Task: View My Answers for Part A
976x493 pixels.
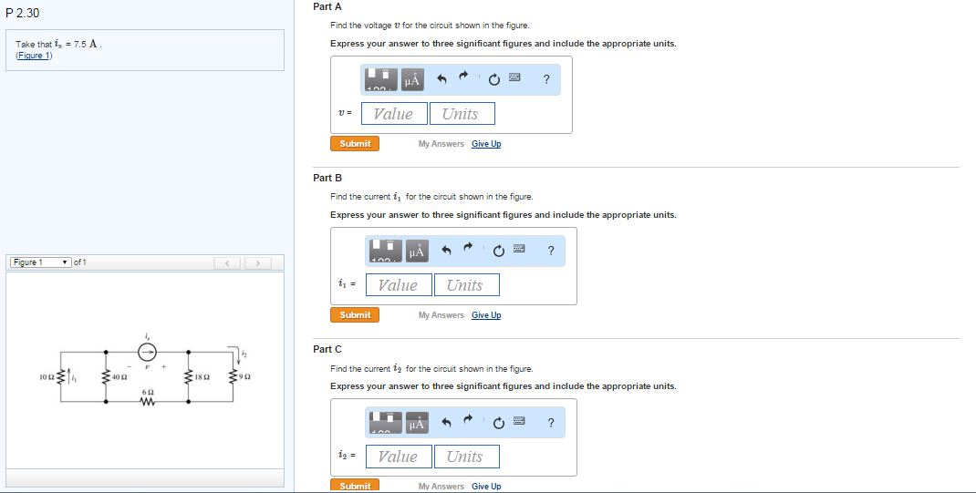Action: [x=441, y=144]
